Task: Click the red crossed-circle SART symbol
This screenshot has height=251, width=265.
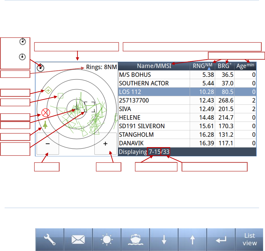Action: [x=46, y=113]
